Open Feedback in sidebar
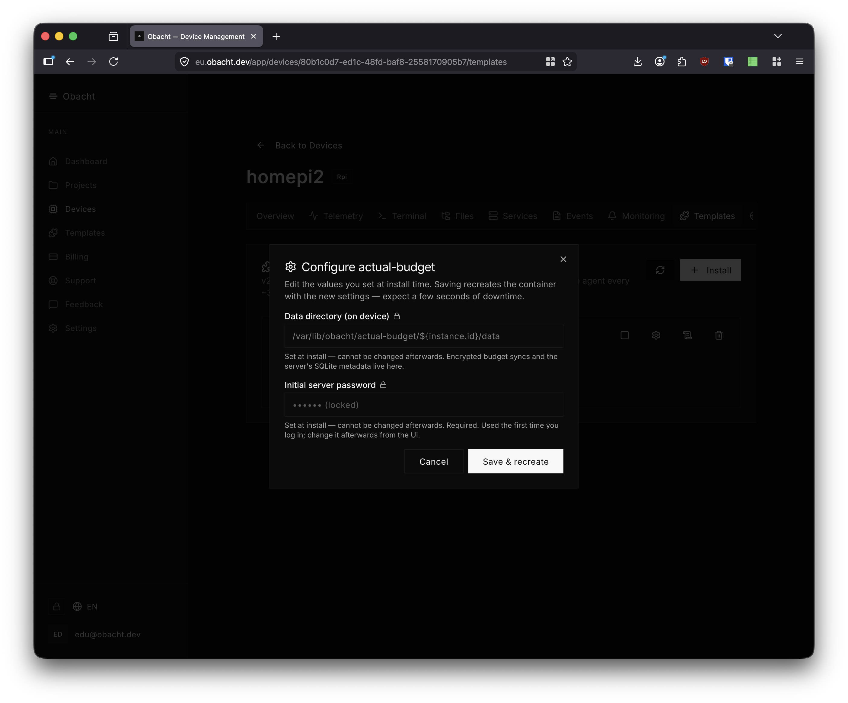The image size is (848, 703). point(75,304)
